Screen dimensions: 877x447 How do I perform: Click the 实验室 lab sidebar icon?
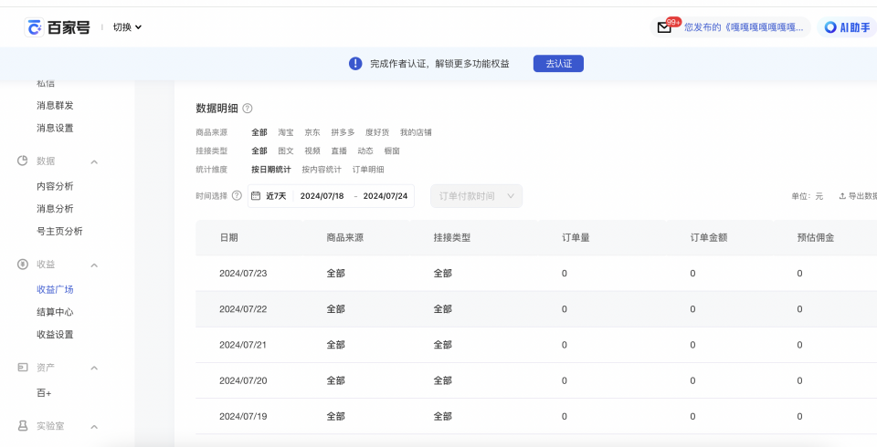22,426
